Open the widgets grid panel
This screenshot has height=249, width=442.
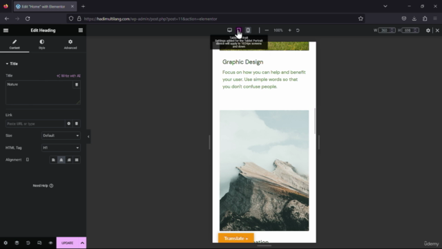[81, 30]
